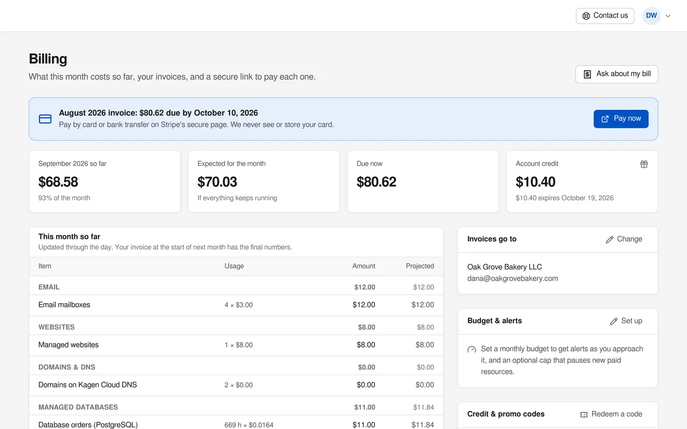This screenshot has width=687, height=429.
Task: Click the gauge icon in Budget & alerts
Action: point(472,349)
